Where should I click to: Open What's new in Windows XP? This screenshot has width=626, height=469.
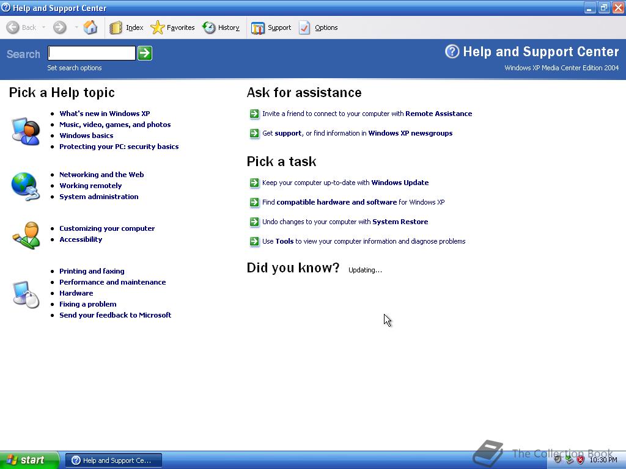click(x=105, y=114)
